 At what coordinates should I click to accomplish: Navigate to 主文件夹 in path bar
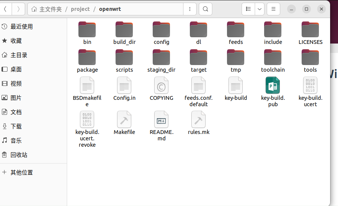tap(47, 9)
